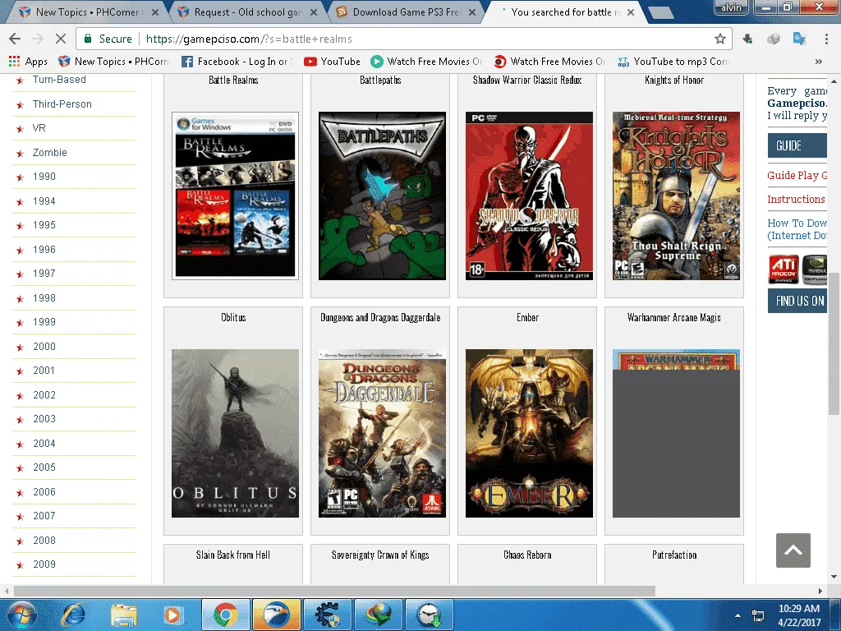Click the ATI Radeon graphics logo
Screen dimensions: 841x631
pos(784,269)
